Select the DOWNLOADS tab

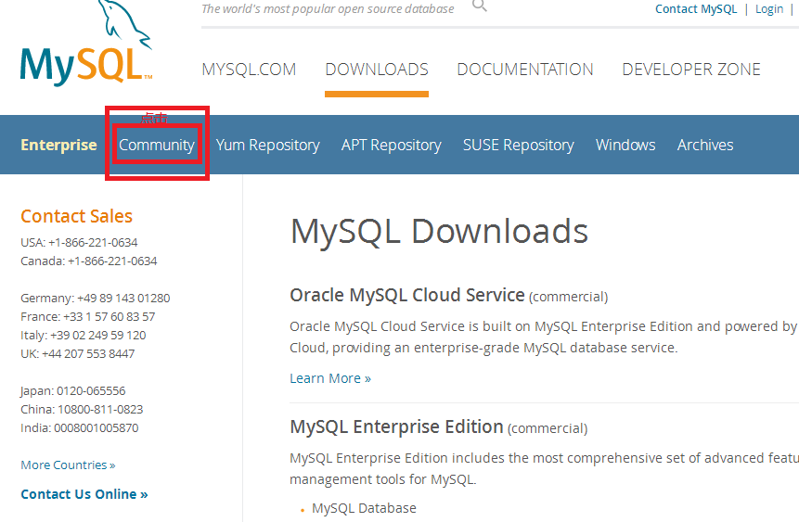[x=377, y=70]
